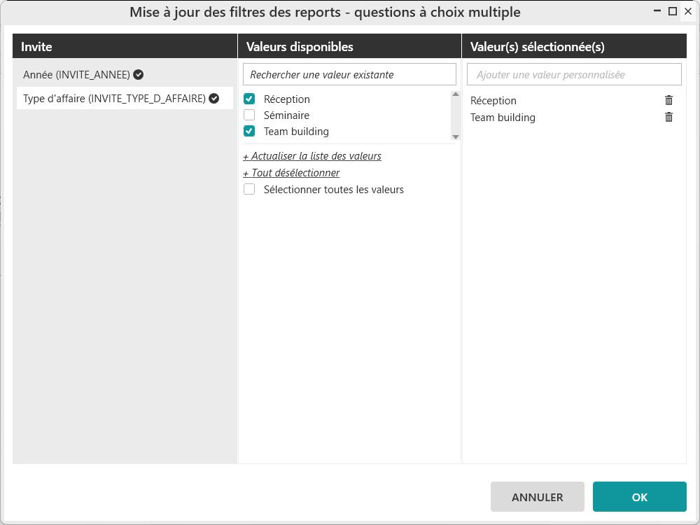Remove Team building using its trash icon

coord(668,117)
